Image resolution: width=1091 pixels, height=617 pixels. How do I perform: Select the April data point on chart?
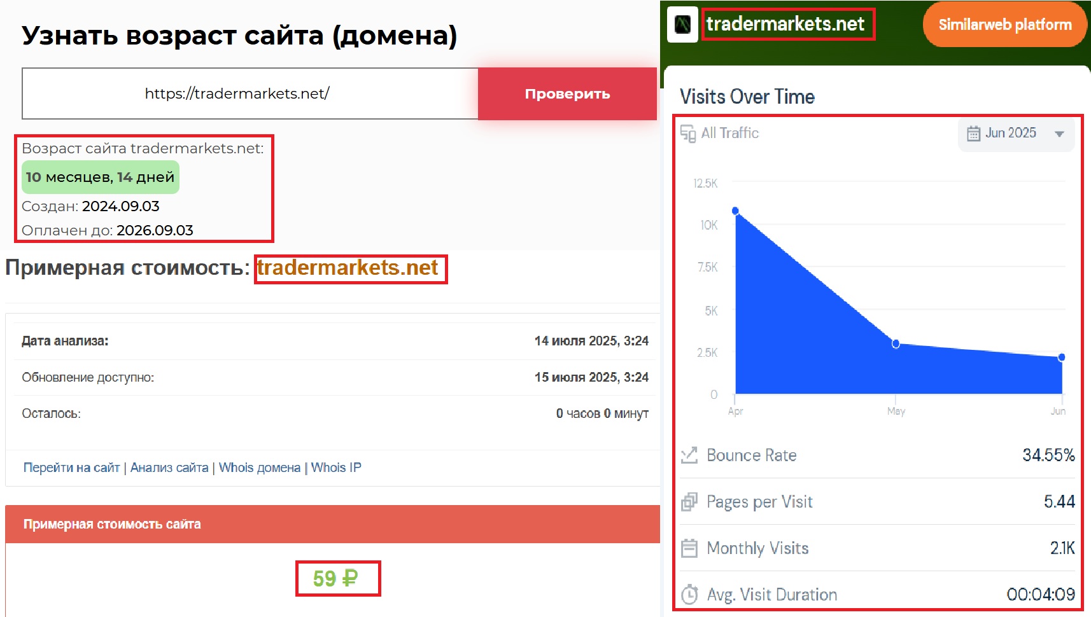735,211
